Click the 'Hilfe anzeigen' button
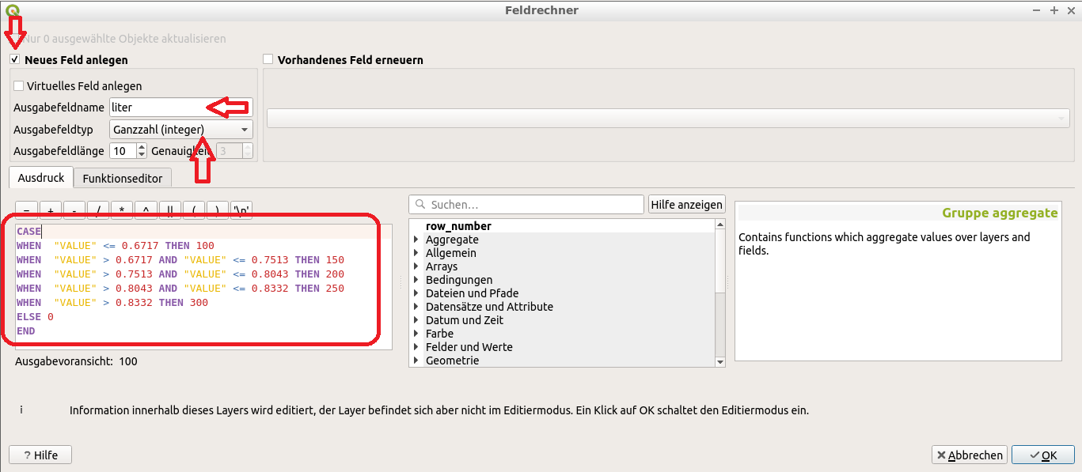Image resolution: width=1082 pixels, height=472 pixels. click(686, 205)
